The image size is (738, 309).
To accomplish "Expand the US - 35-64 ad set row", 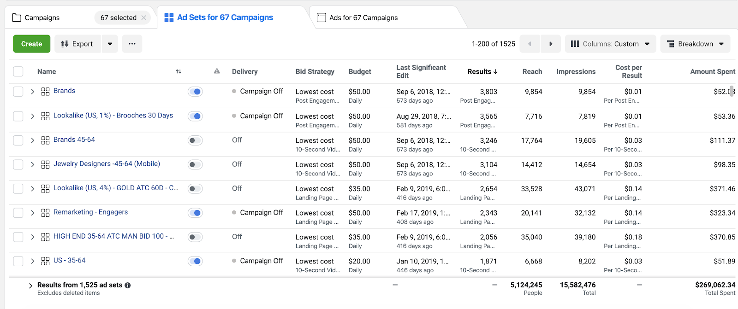I will (32, 261).
